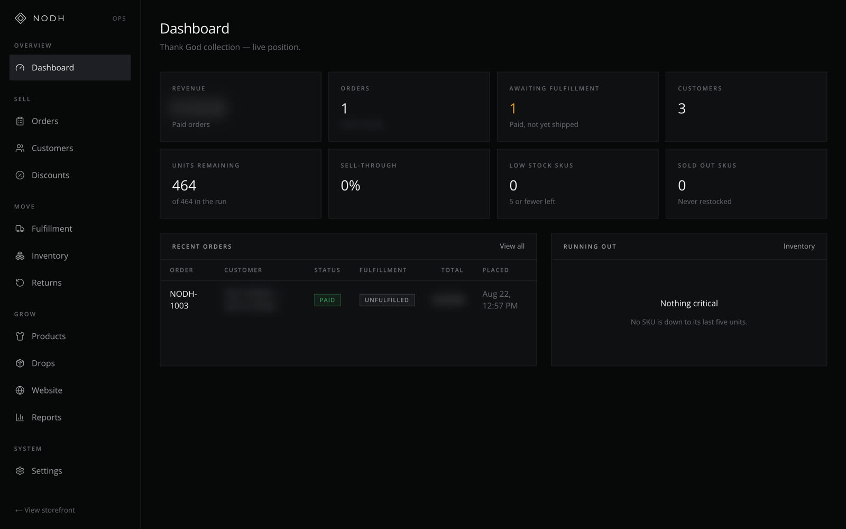Click the Customers count card showing 3
Image resolution: width=846 pixels, height=529 pixels.
coord(746,107)
